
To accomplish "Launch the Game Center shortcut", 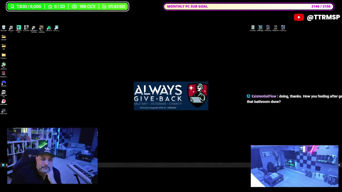I will click(x=4, y=102).
